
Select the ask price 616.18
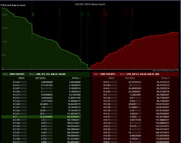coord(110,123)
